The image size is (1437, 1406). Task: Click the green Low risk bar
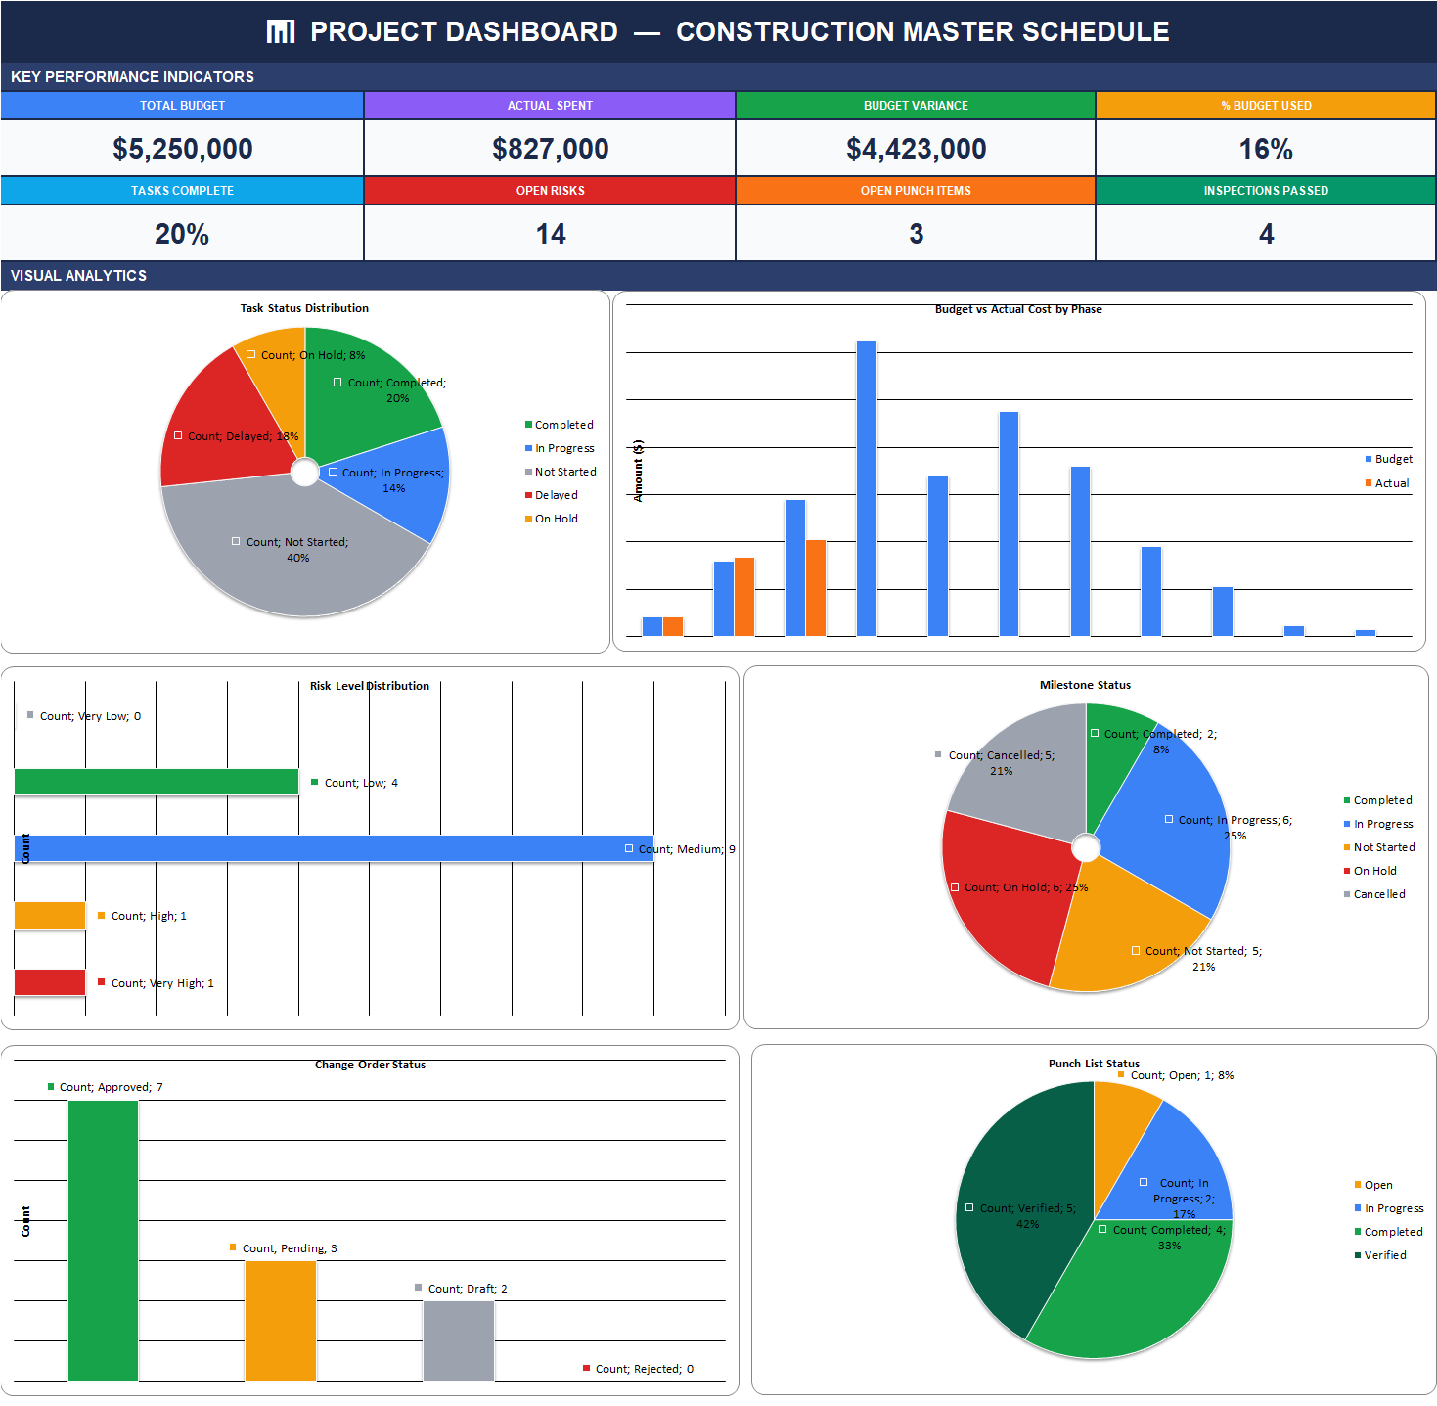tap(157, 782)
